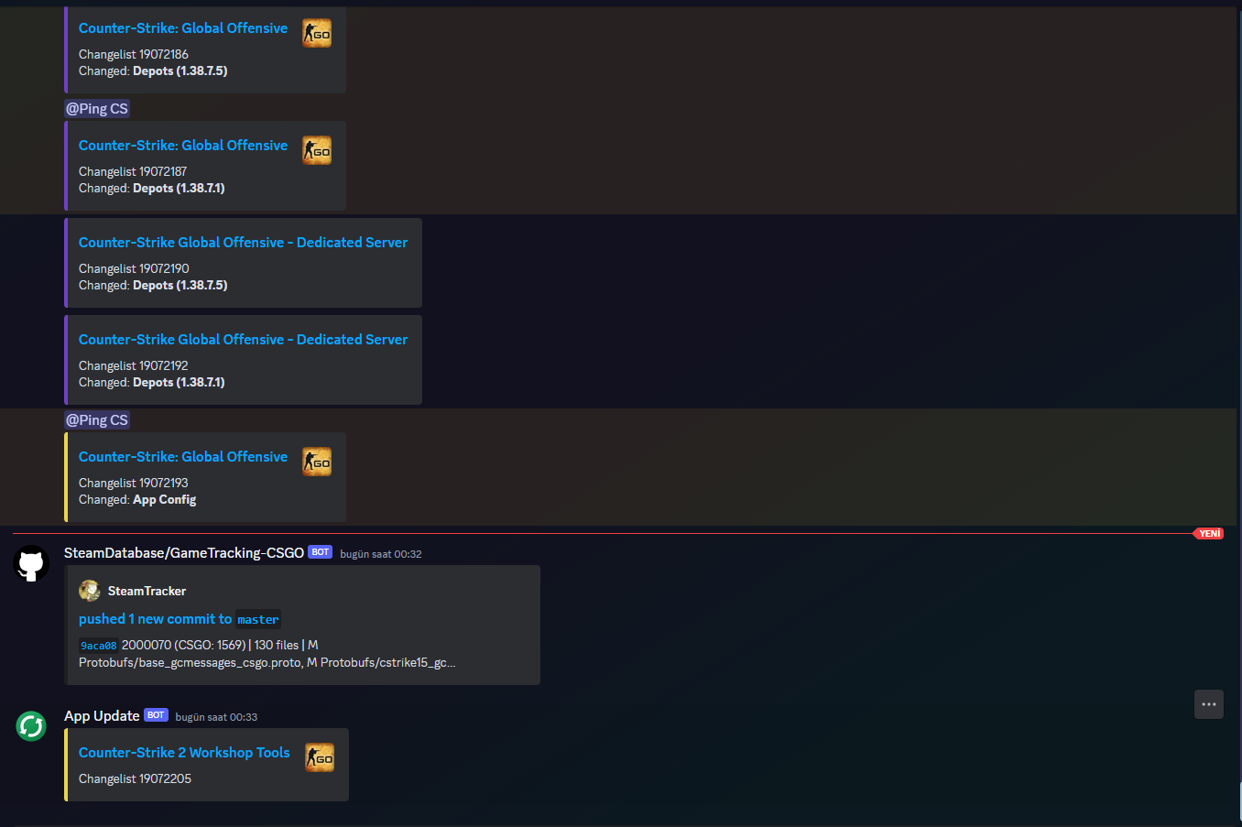Open the green App Update bot avatar
The width and height of the screenshot is (1242, 827).
coord(31,726)
